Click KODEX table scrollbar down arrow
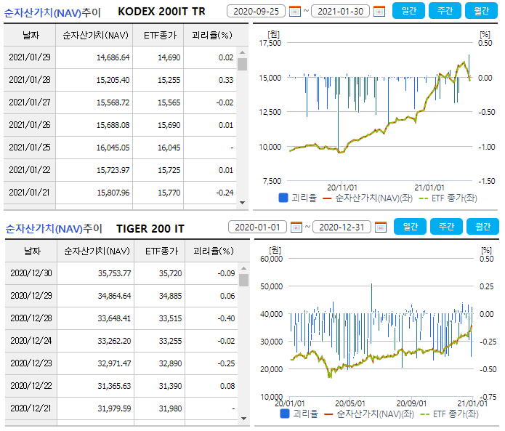 coord(242,203)
